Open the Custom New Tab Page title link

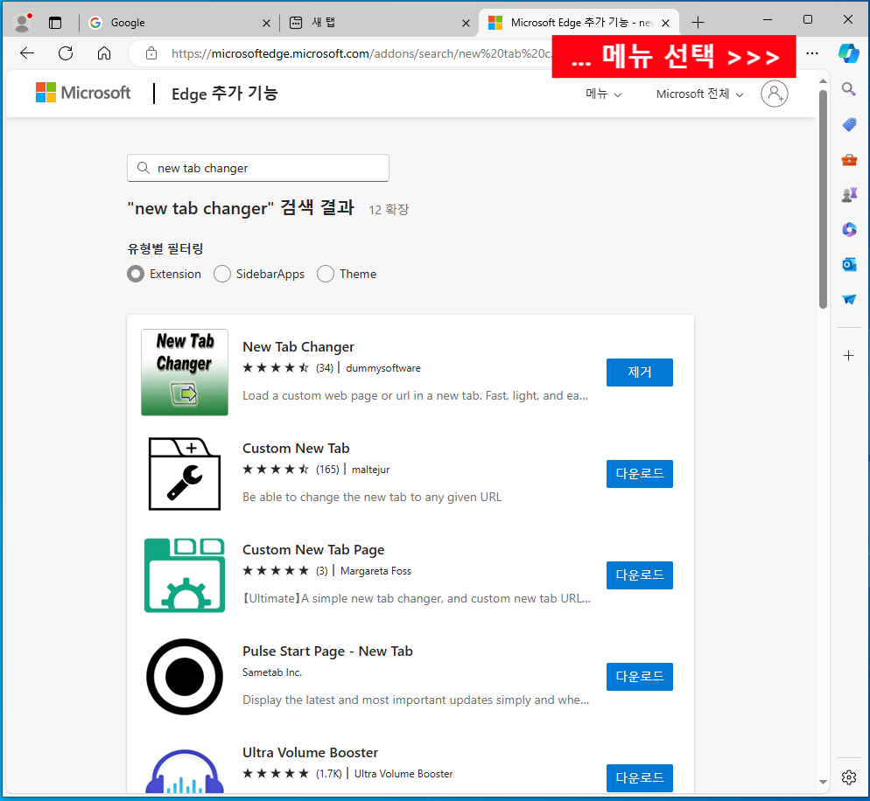point(313,550)
